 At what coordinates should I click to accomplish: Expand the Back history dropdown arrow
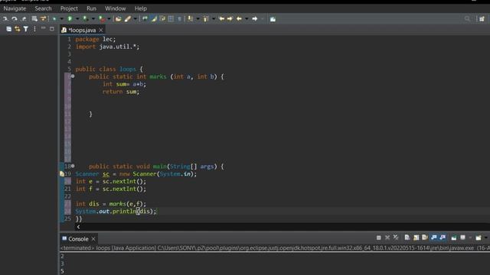[247, 19]
